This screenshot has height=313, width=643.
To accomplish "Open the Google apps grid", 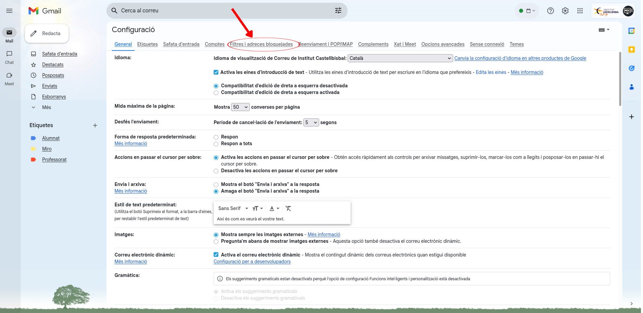I will coord(580,11).
